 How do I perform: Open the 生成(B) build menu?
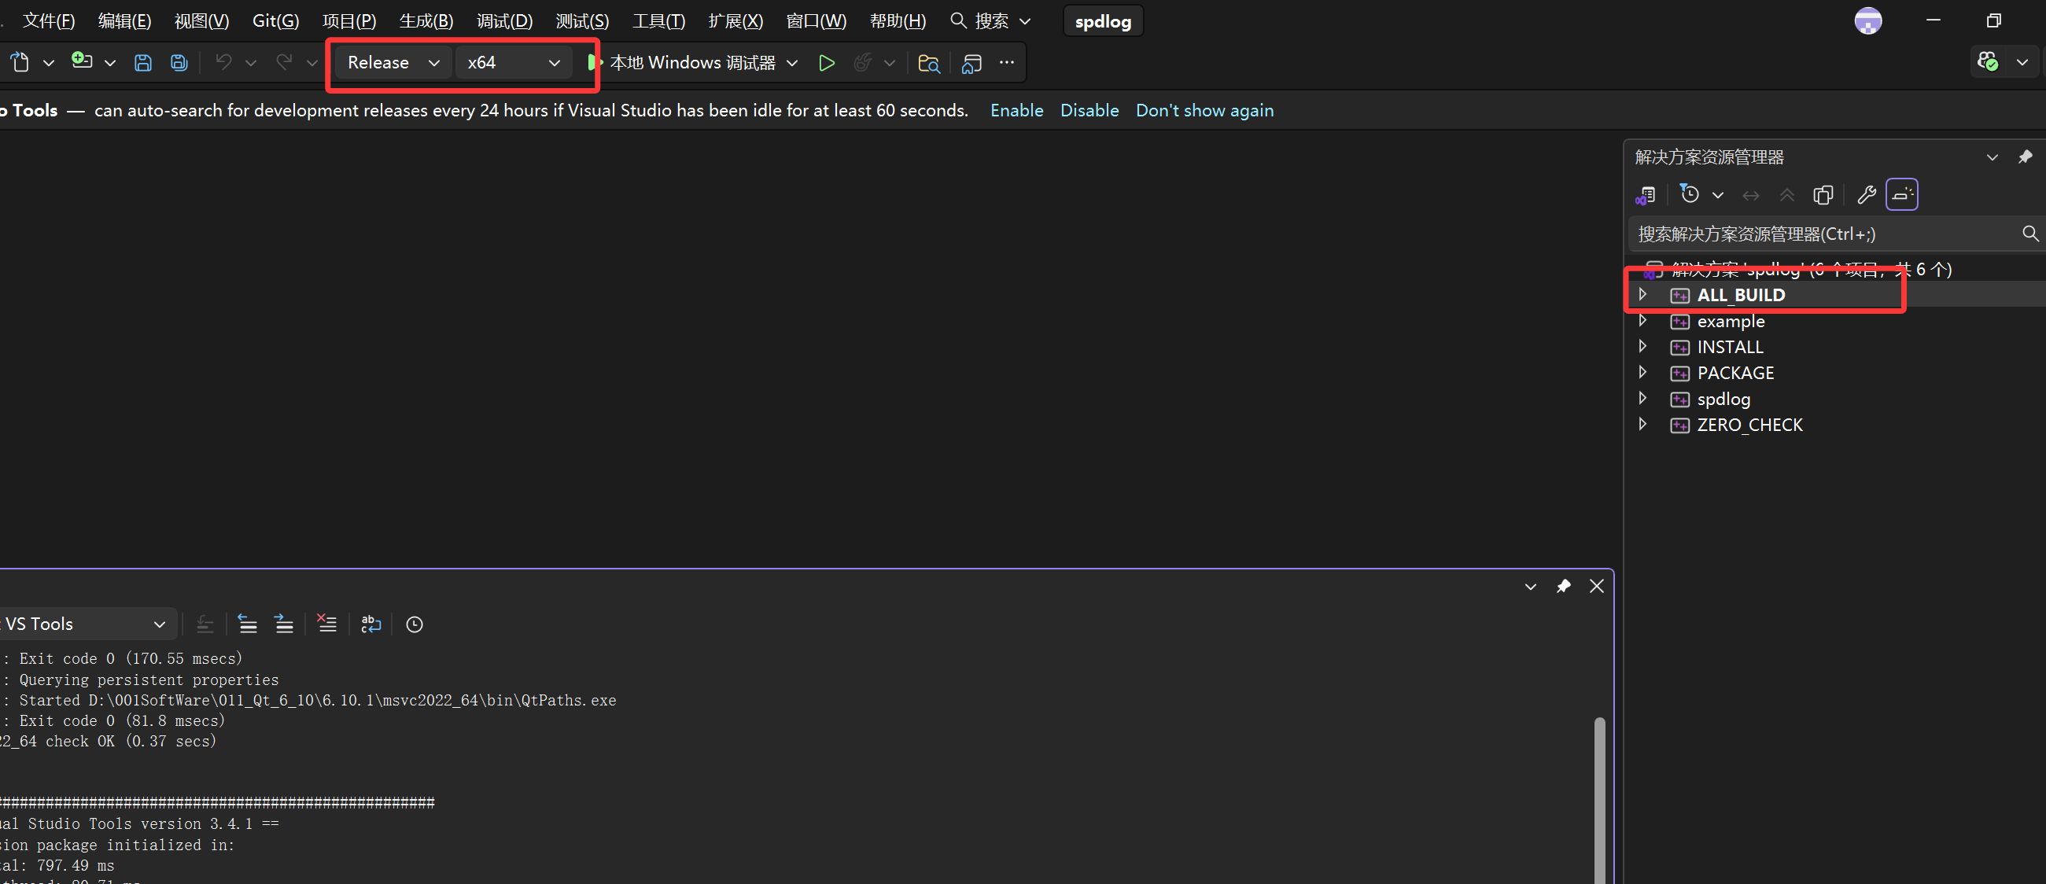(x=426, y=20)
